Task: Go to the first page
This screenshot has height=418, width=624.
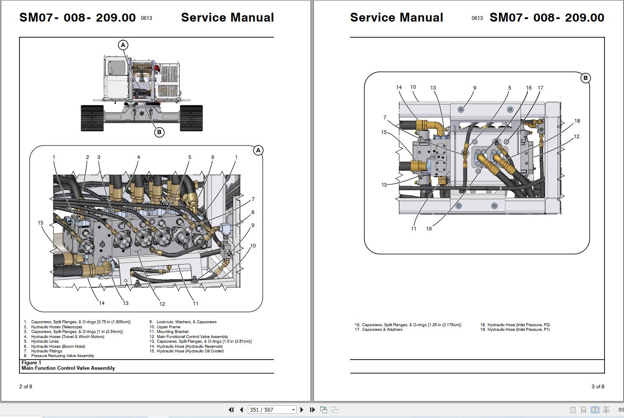Action: pos(231,410)
